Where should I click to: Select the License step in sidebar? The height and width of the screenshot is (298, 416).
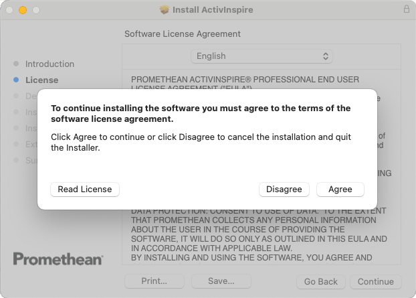point(41,80)
